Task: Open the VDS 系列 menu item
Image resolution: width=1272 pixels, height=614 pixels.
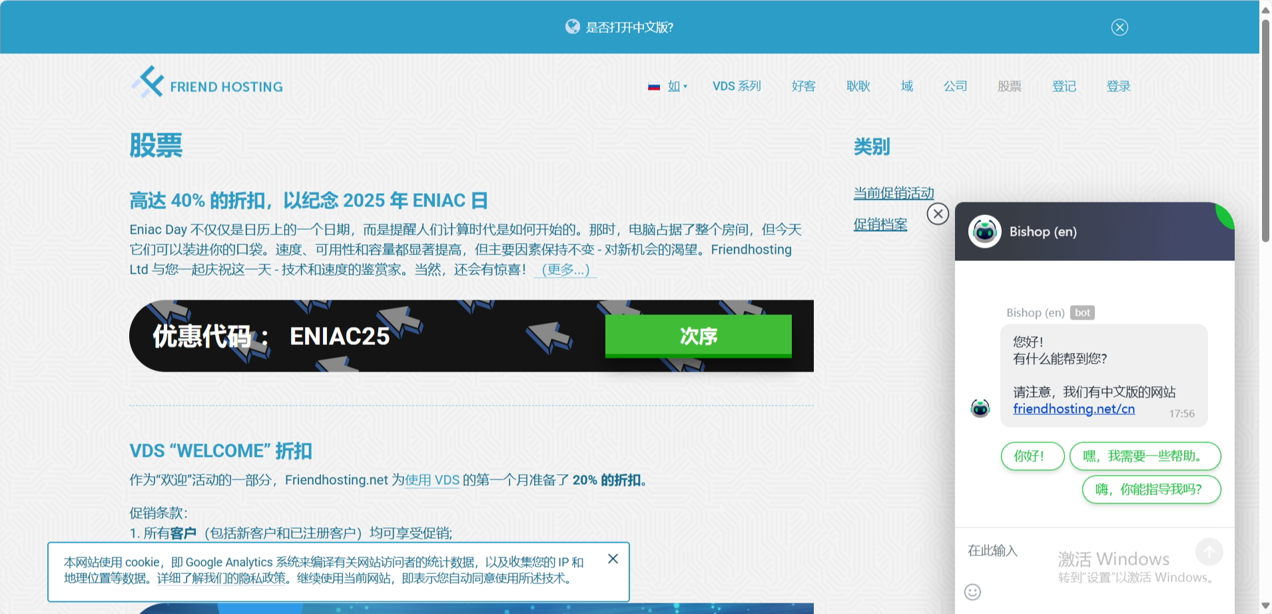Action: coord(737,87)
